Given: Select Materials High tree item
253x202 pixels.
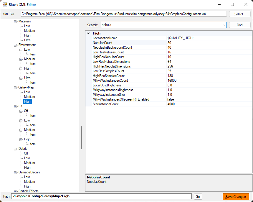Looking at the screenshot, I should 27,35.
